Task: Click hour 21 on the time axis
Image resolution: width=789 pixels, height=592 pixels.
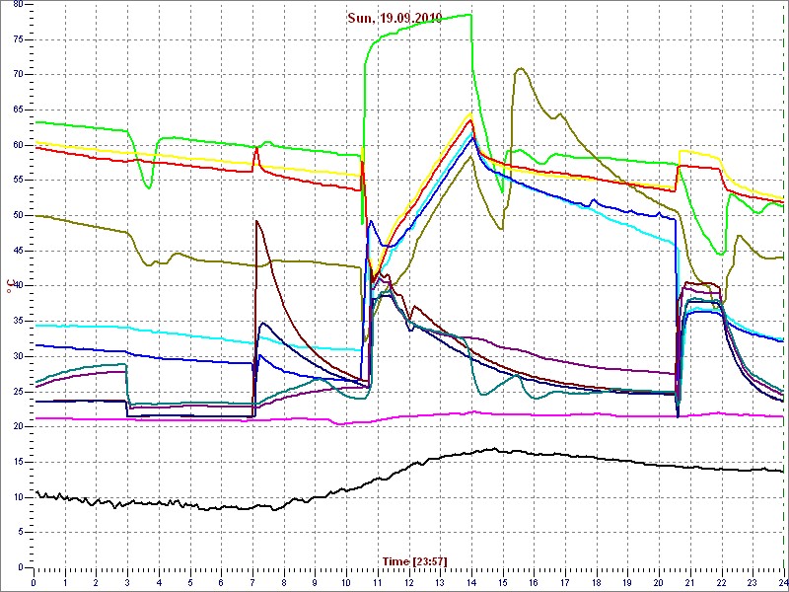Action: click(689, 582)
